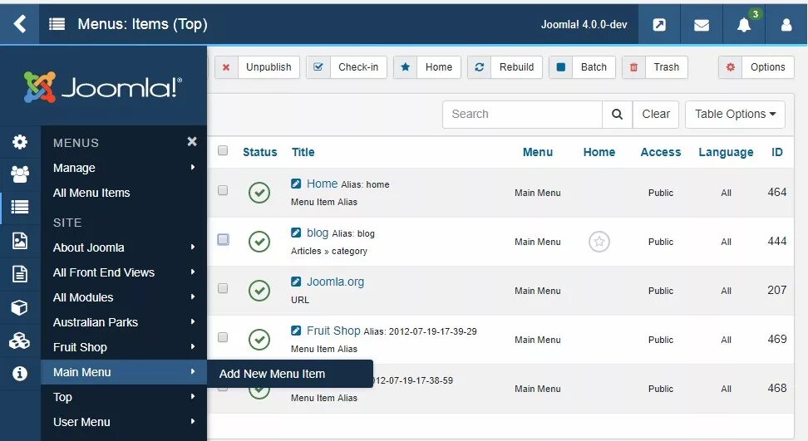Click edit icon next to blog item
This screenshot has height=441, width=808.
296,233
